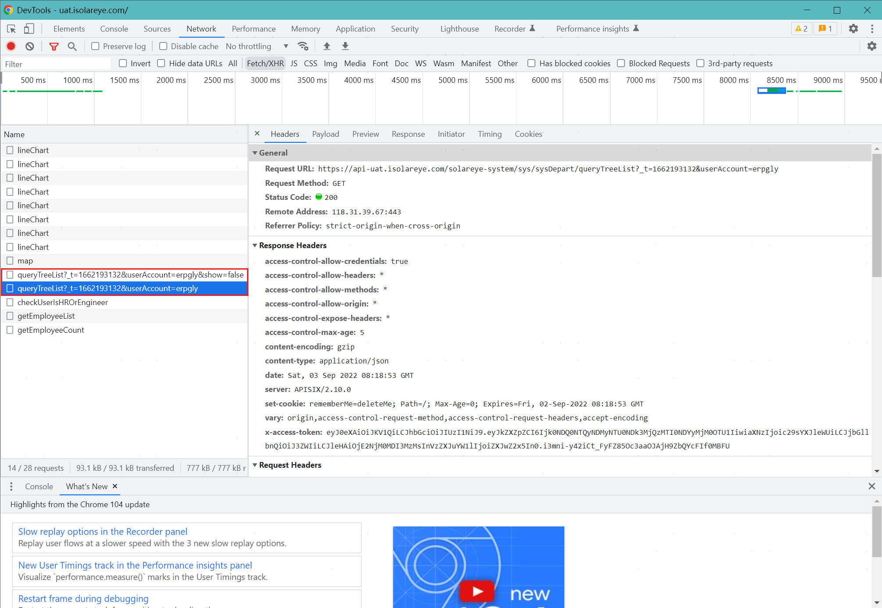Screen dimensions: 882x608
Task: Open network search magnifier icon
Action: [72, 46]
